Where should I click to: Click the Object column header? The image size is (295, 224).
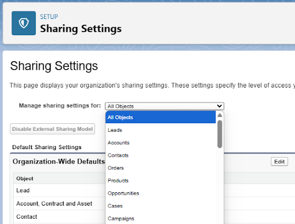click(25, 179)
